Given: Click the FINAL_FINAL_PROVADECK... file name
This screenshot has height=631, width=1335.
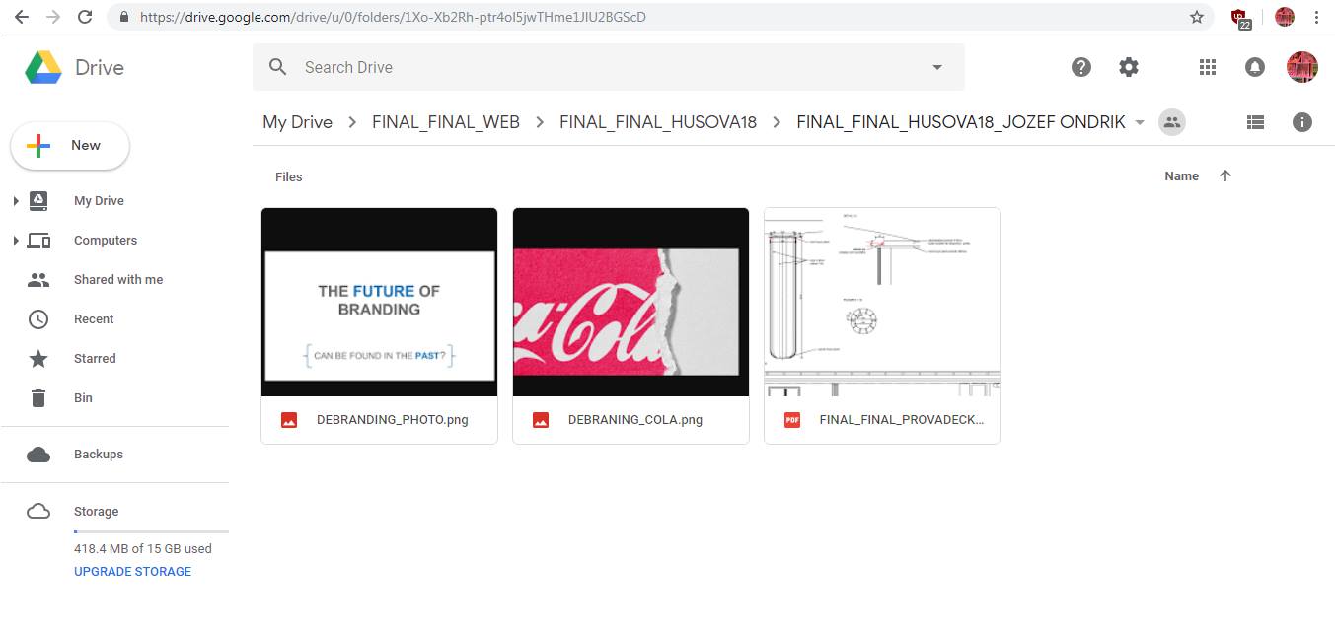Looking at the screenshot, I should click(902, 420).
